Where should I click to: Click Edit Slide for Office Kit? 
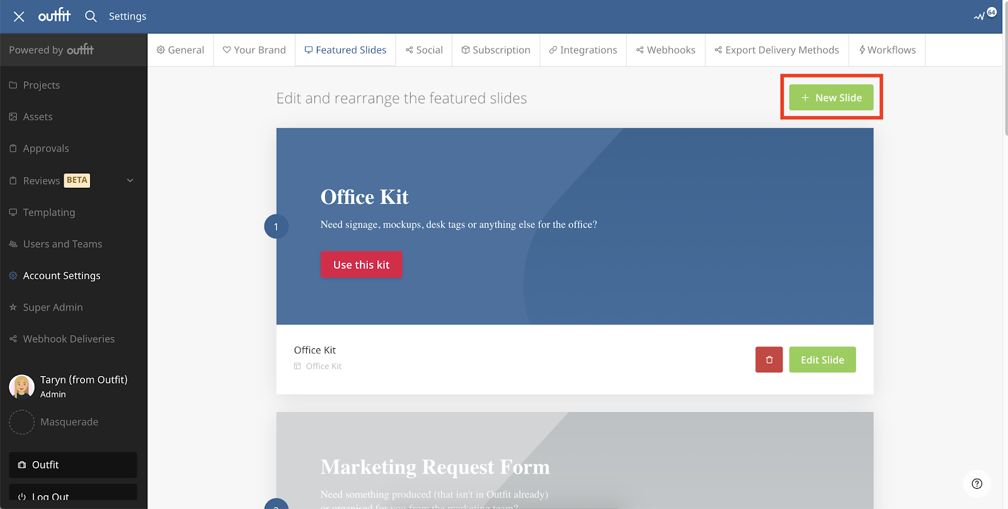pos(823,360)
